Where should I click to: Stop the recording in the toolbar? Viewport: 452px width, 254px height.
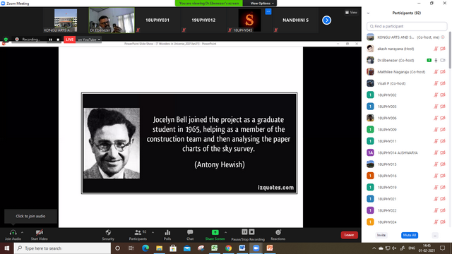[x=251, y=232]
